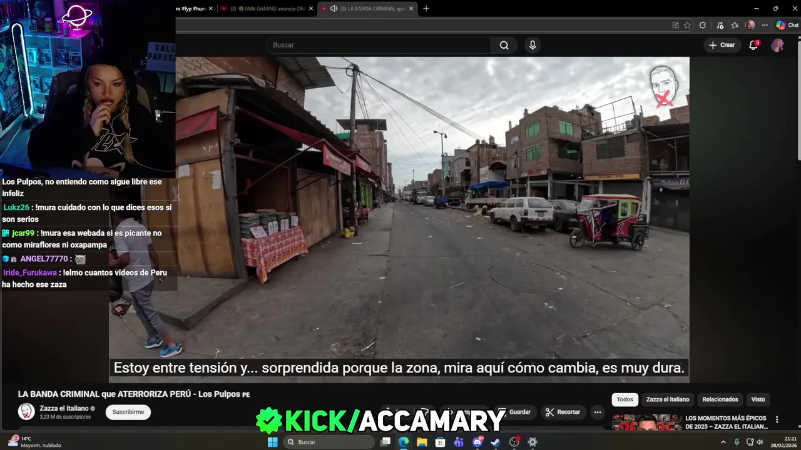801x450 pixels.
Task: Open Zazza el italiano channel name link
Action: point(64,408)
